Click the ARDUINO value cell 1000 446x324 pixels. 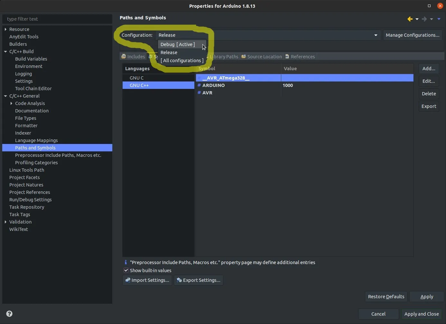point(288,85)
